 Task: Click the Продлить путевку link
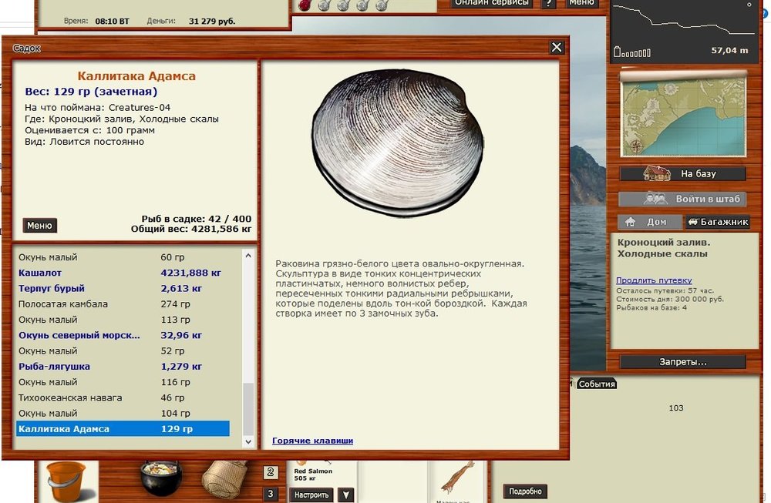click(x=654, y=280)
